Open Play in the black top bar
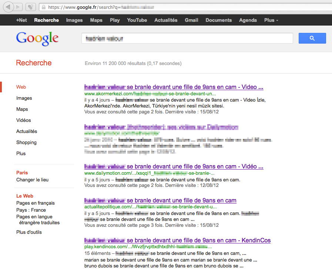332x273 pixels. 115,20
